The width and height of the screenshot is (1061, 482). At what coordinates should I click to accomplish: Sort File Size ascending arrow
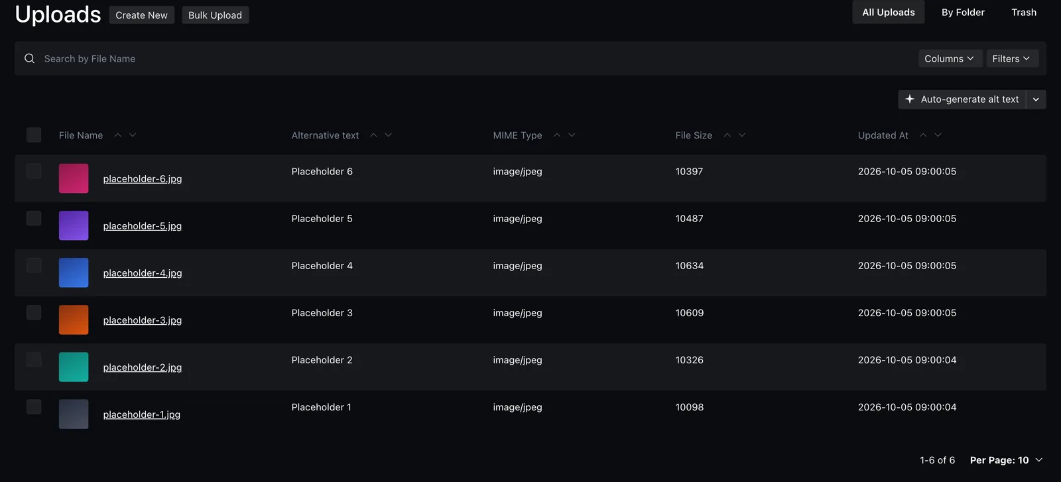(727, 135)
